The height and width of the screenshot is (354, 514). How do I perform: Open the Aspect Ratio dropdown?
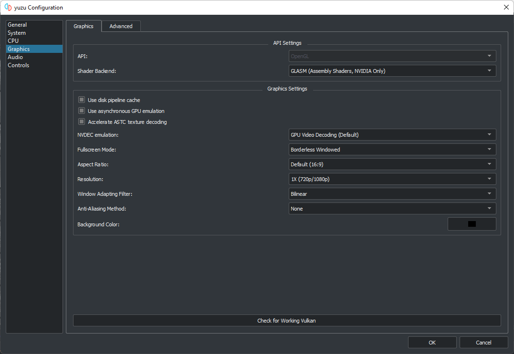pos(392,164)
